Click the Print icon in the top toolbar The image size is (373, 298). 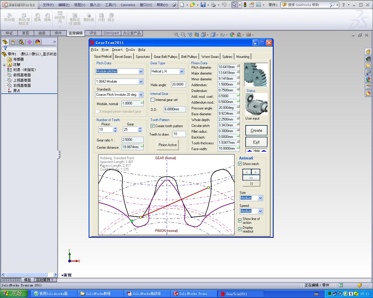[x=213, y=5]
